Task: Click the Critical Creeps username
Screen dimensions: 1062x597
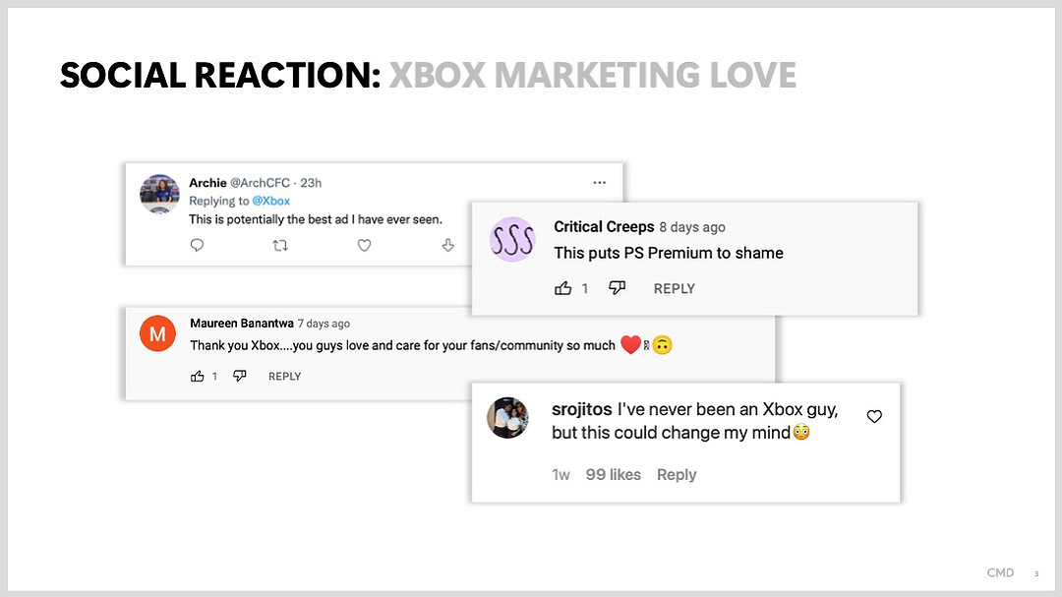Action: pos(604,227)
